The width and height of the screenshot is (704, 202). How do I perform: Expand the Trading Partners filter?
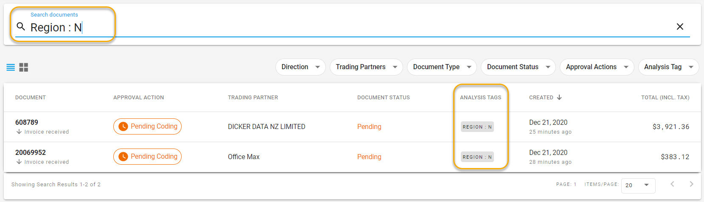[x=366, y=67]
